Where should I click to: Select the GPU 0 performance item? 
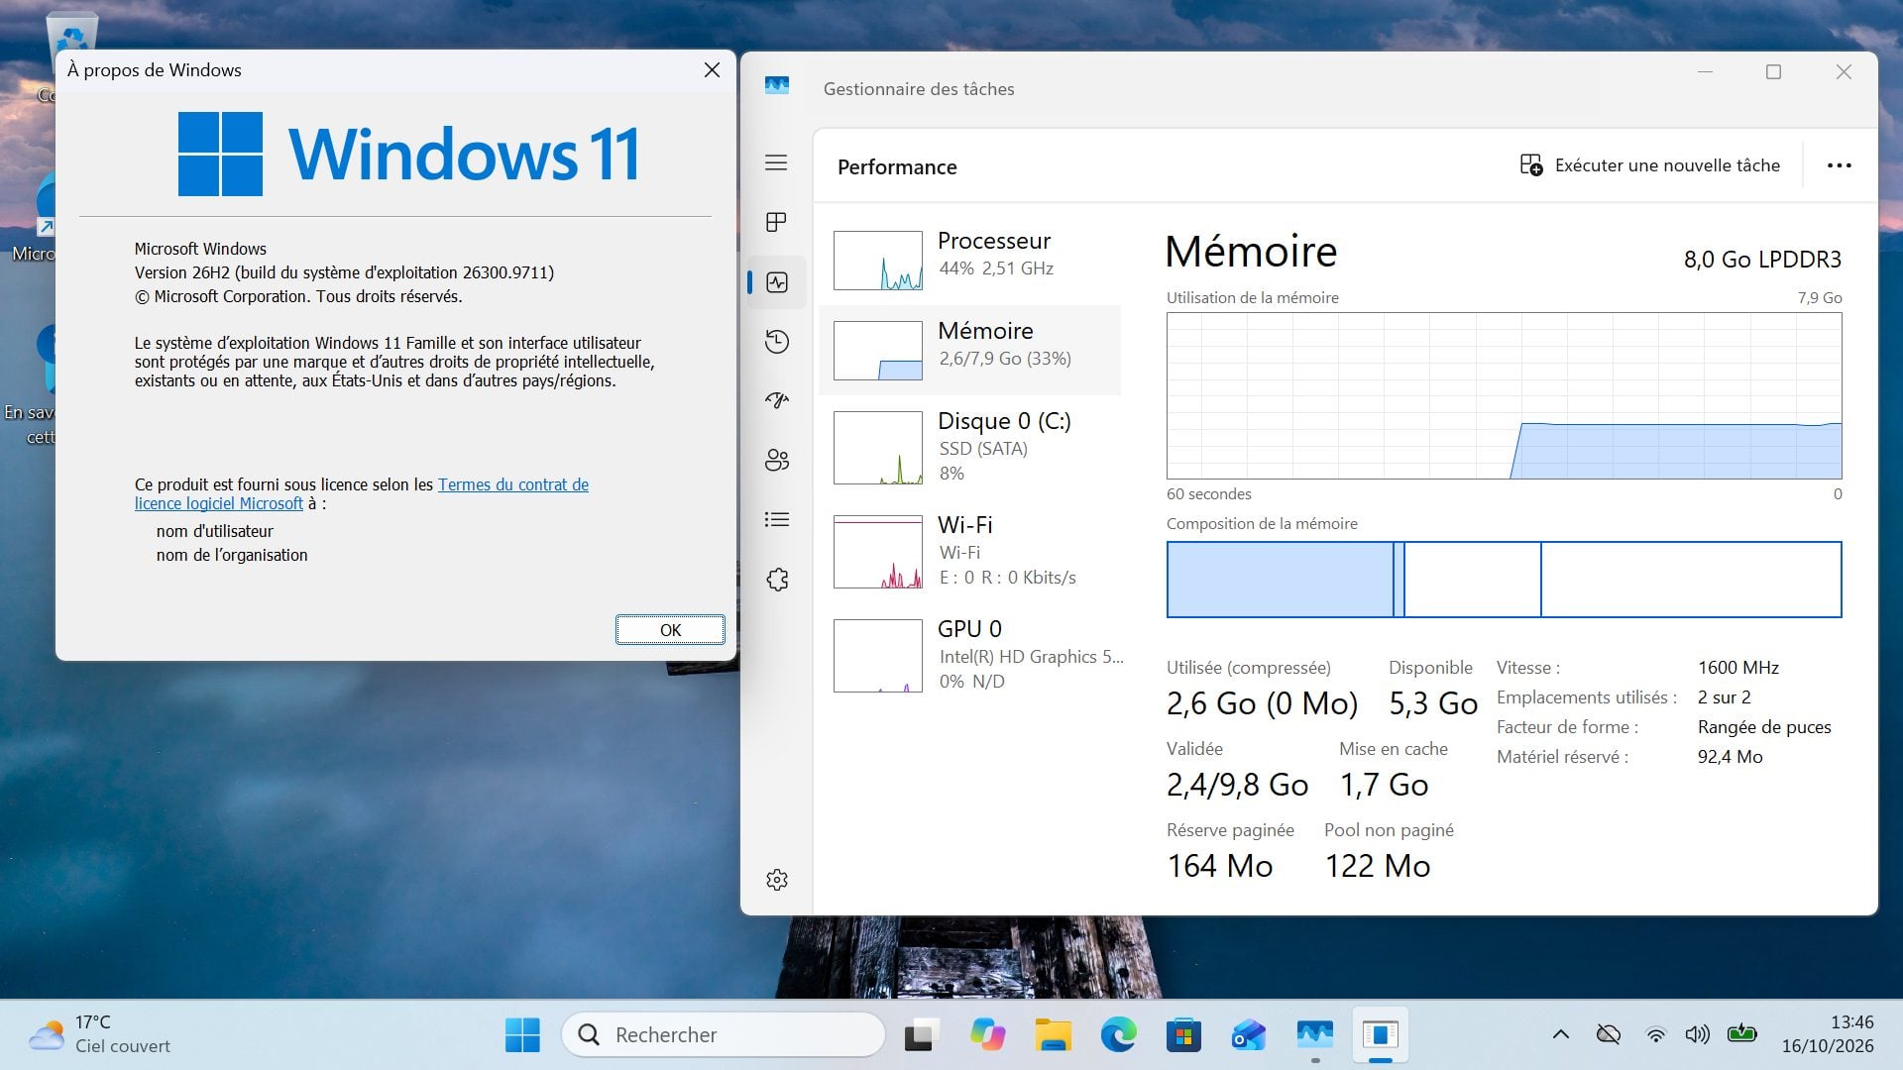click(970, 655)
